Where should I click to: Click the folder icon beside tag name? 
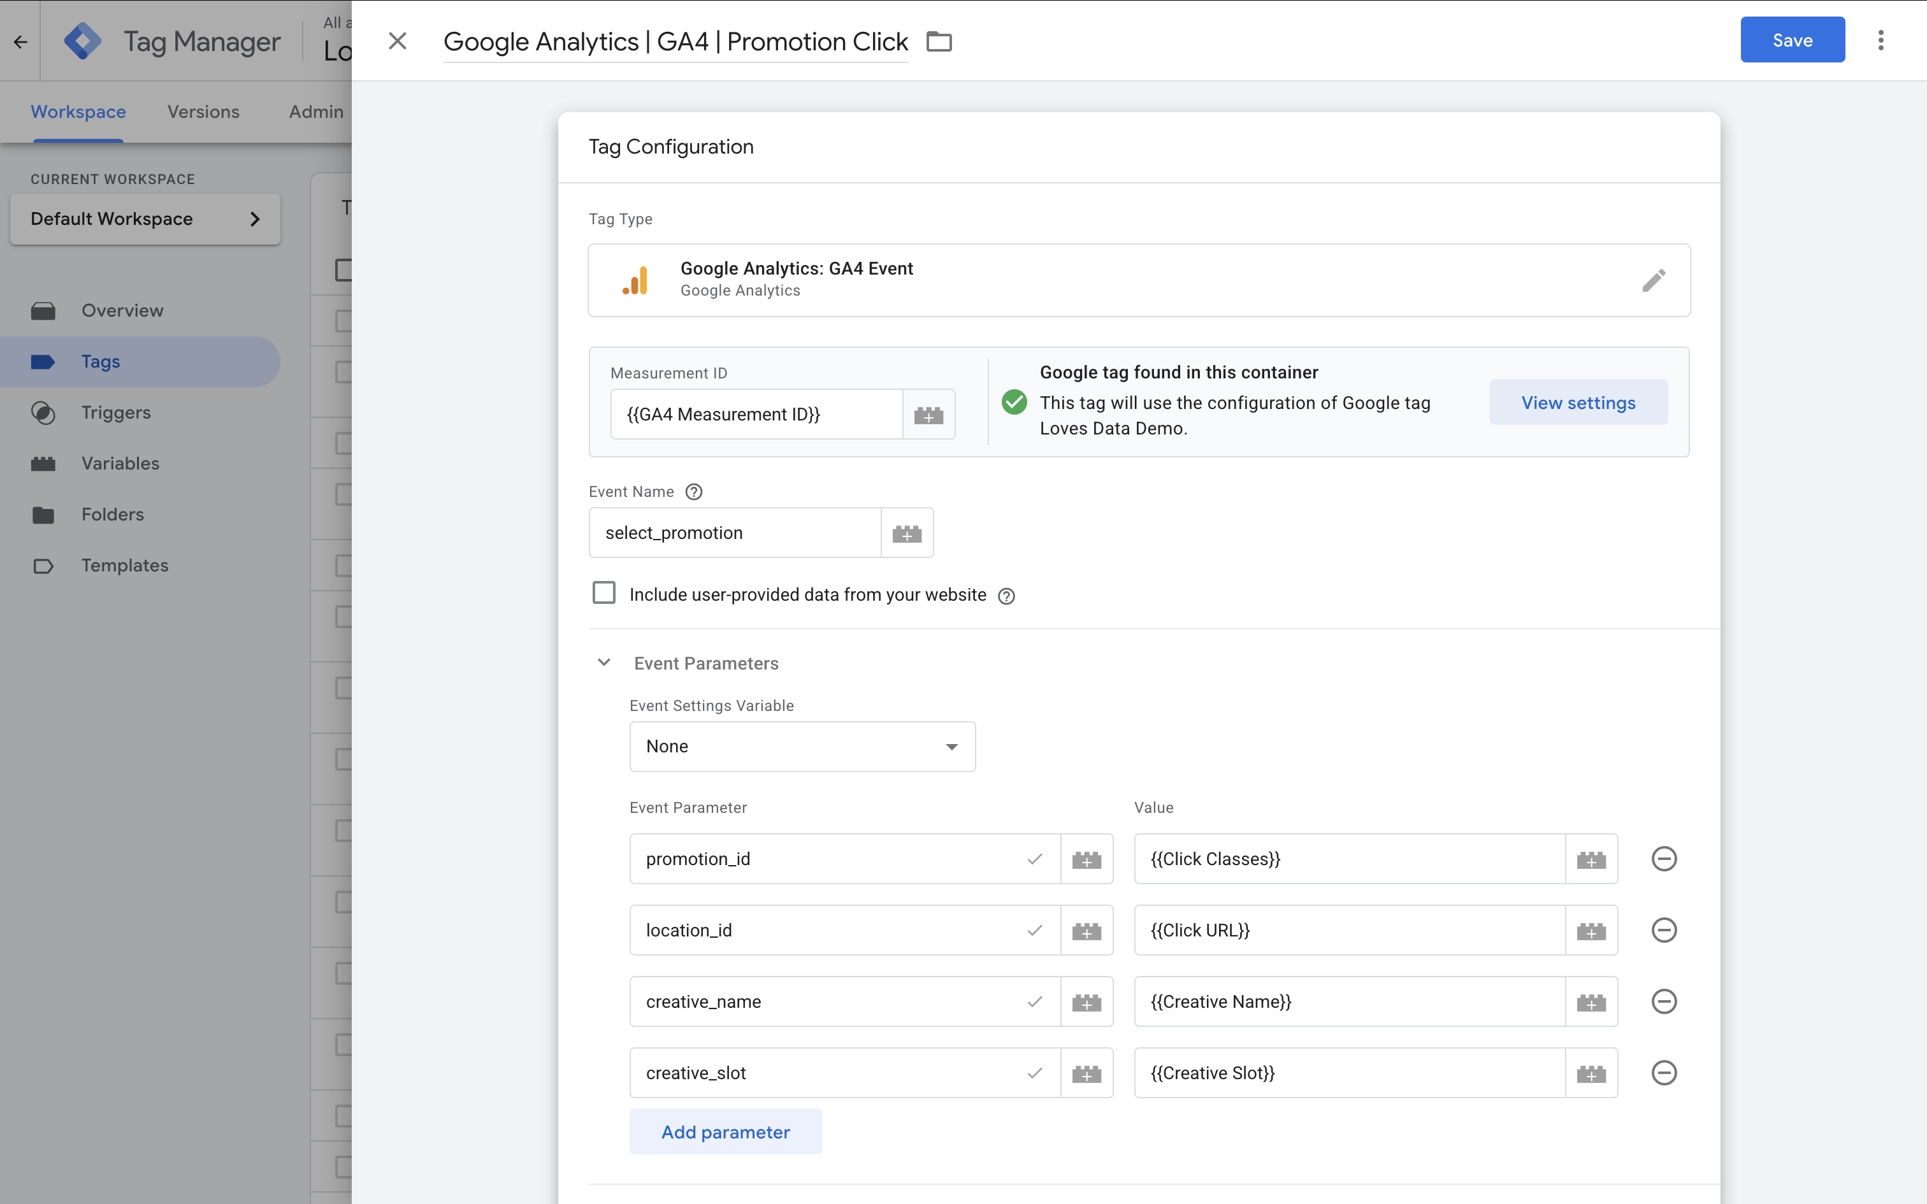coord(940,41)
